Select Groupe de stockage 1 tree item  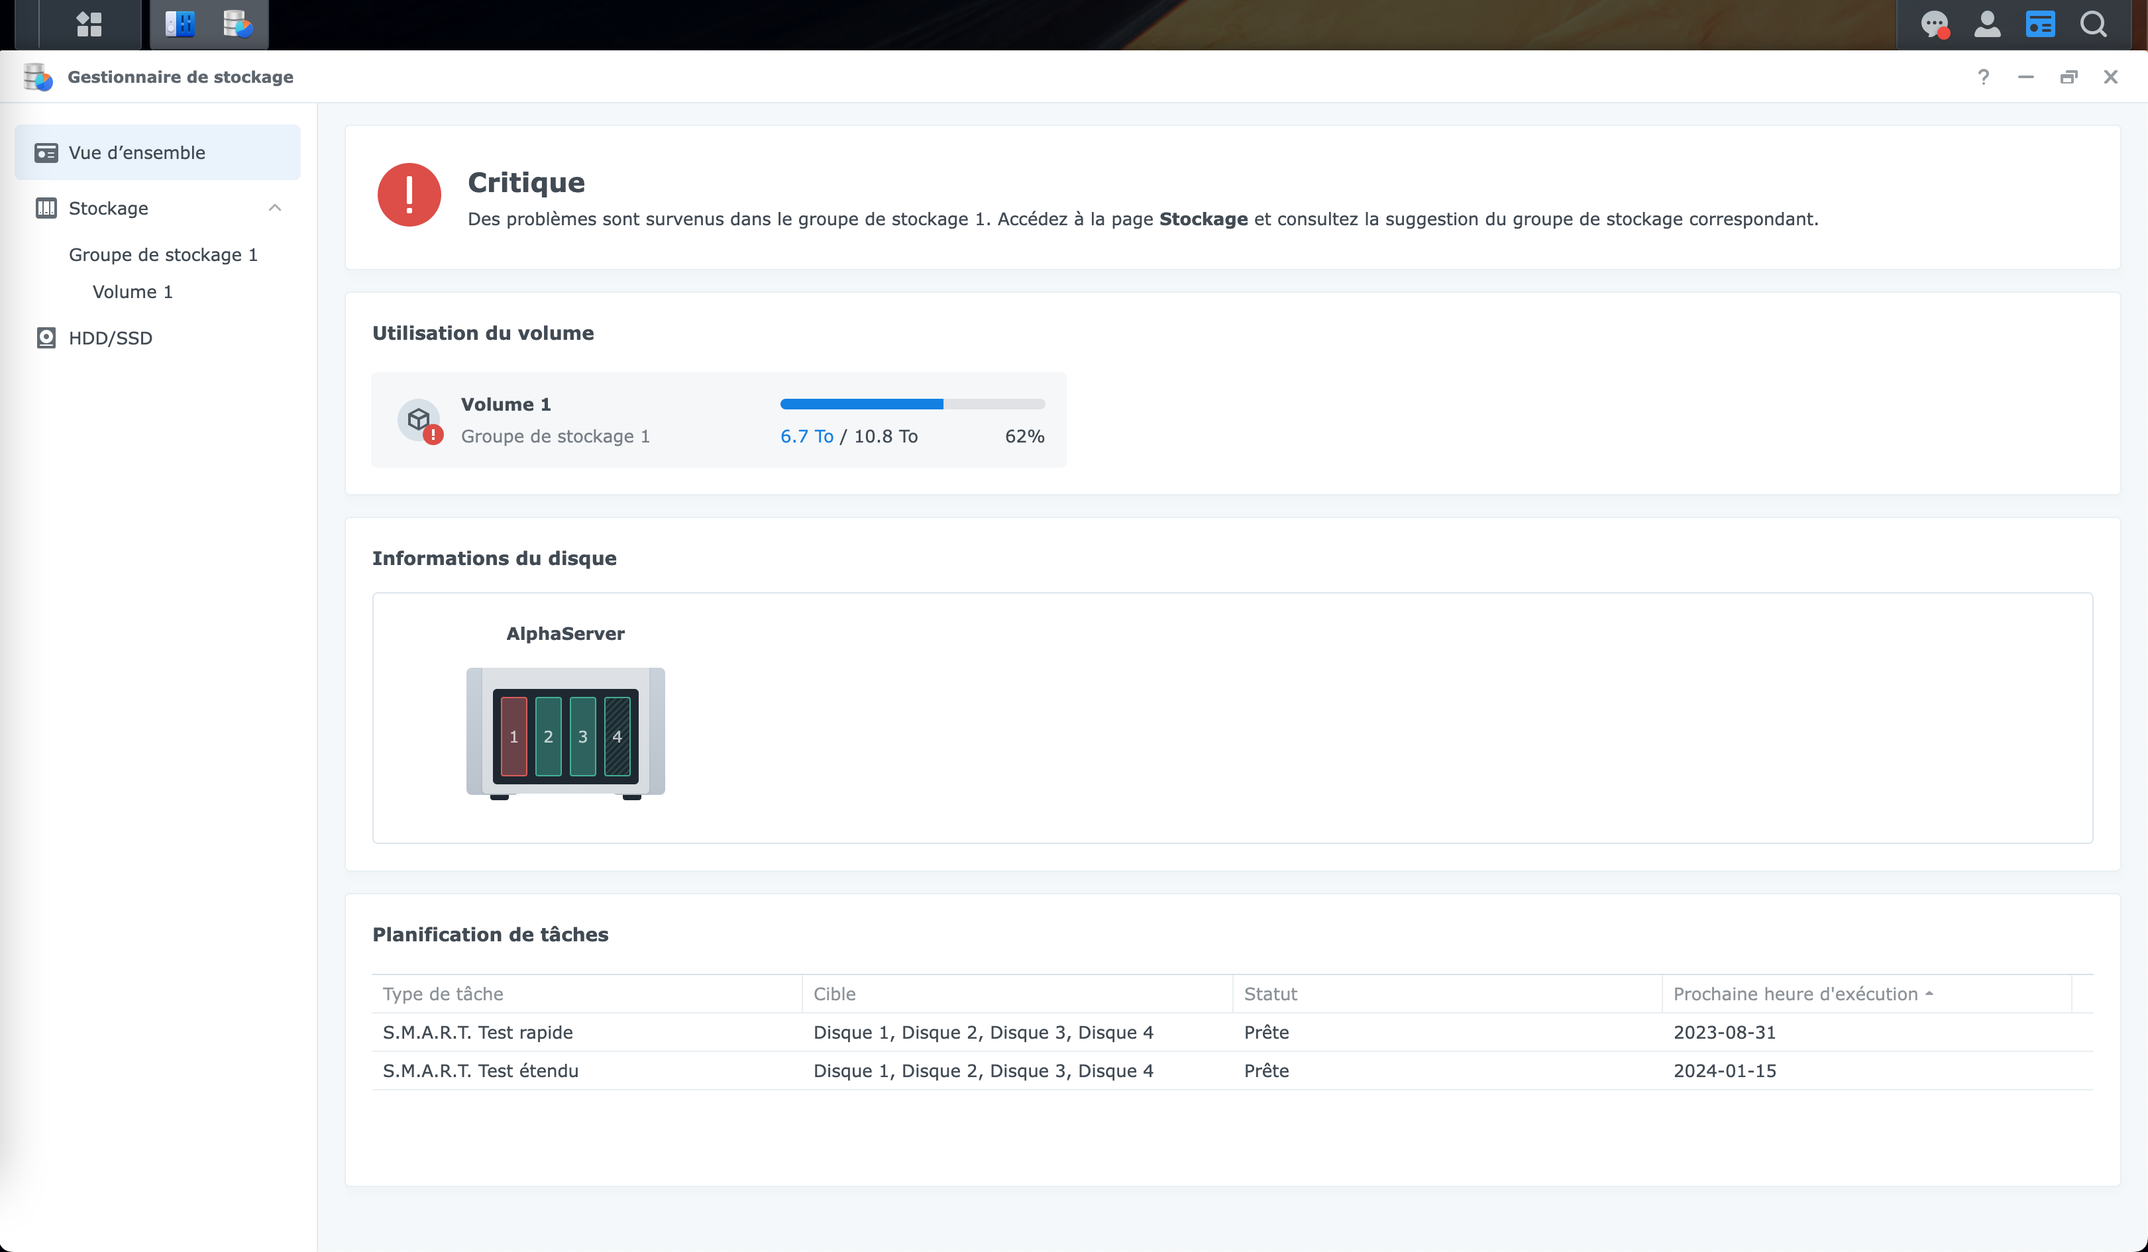163,255
